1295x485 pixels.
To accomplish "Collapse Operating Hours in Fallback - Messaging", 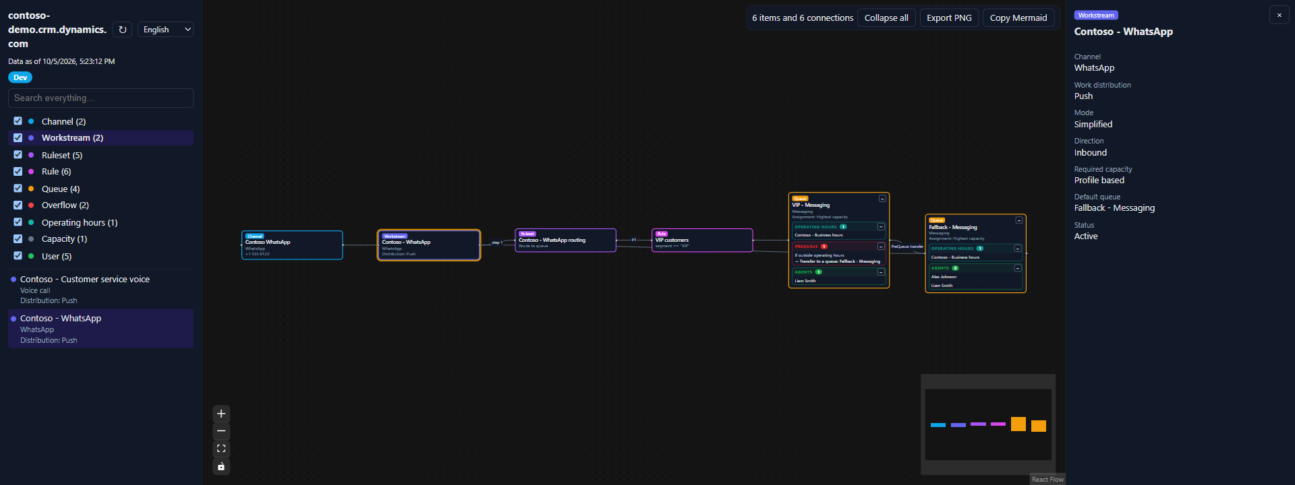I will point(1018,249).
